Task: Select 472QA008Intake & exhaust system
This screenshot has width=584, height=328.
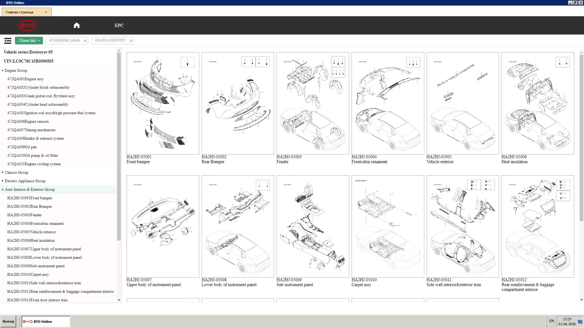Action: point(35,138)
